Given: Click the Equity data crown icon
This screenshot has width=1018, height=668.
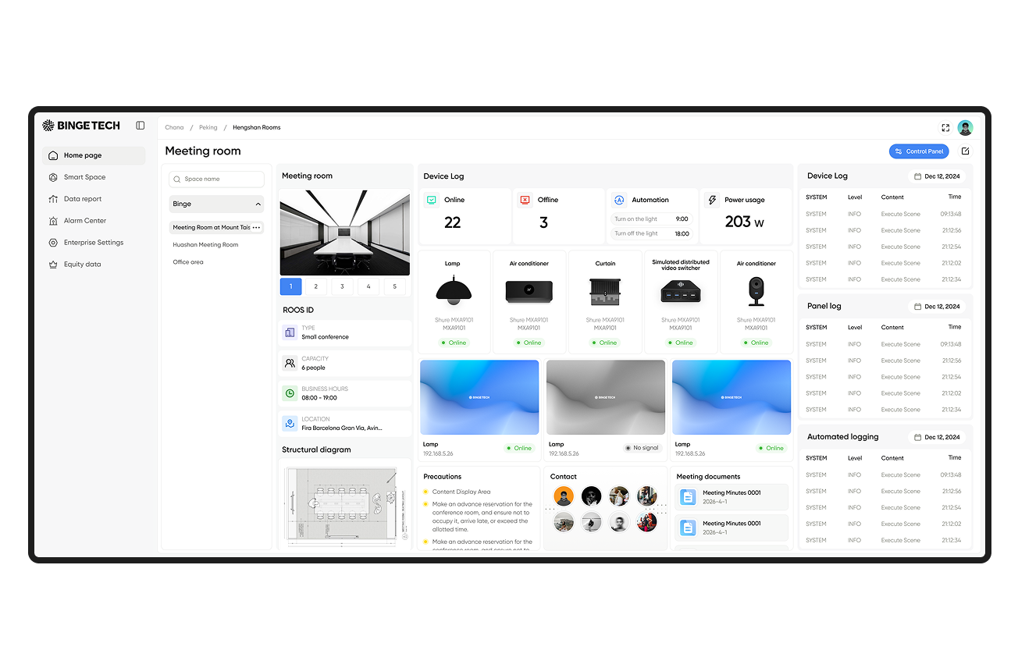Looking at the screenshot, I should (x=53, y=265).
